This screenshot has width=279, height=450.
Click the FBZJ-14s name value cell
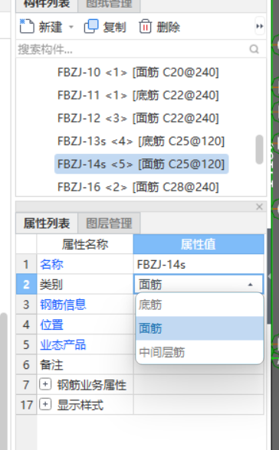(x=199, y=264)
